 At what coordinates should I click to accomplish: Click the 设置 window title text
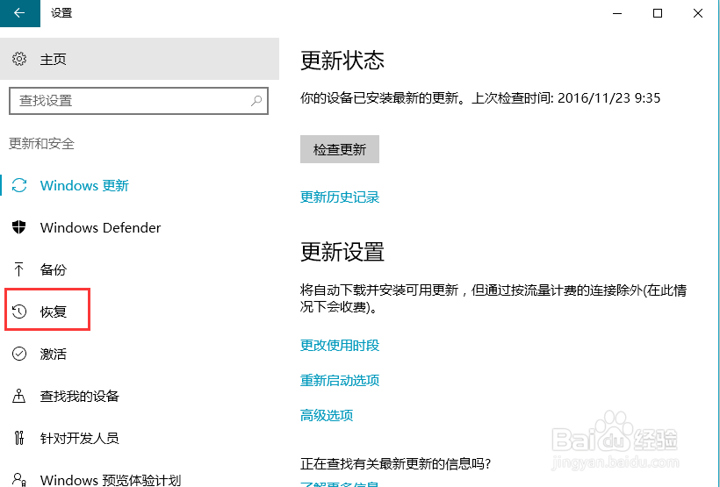coord(61,13)
